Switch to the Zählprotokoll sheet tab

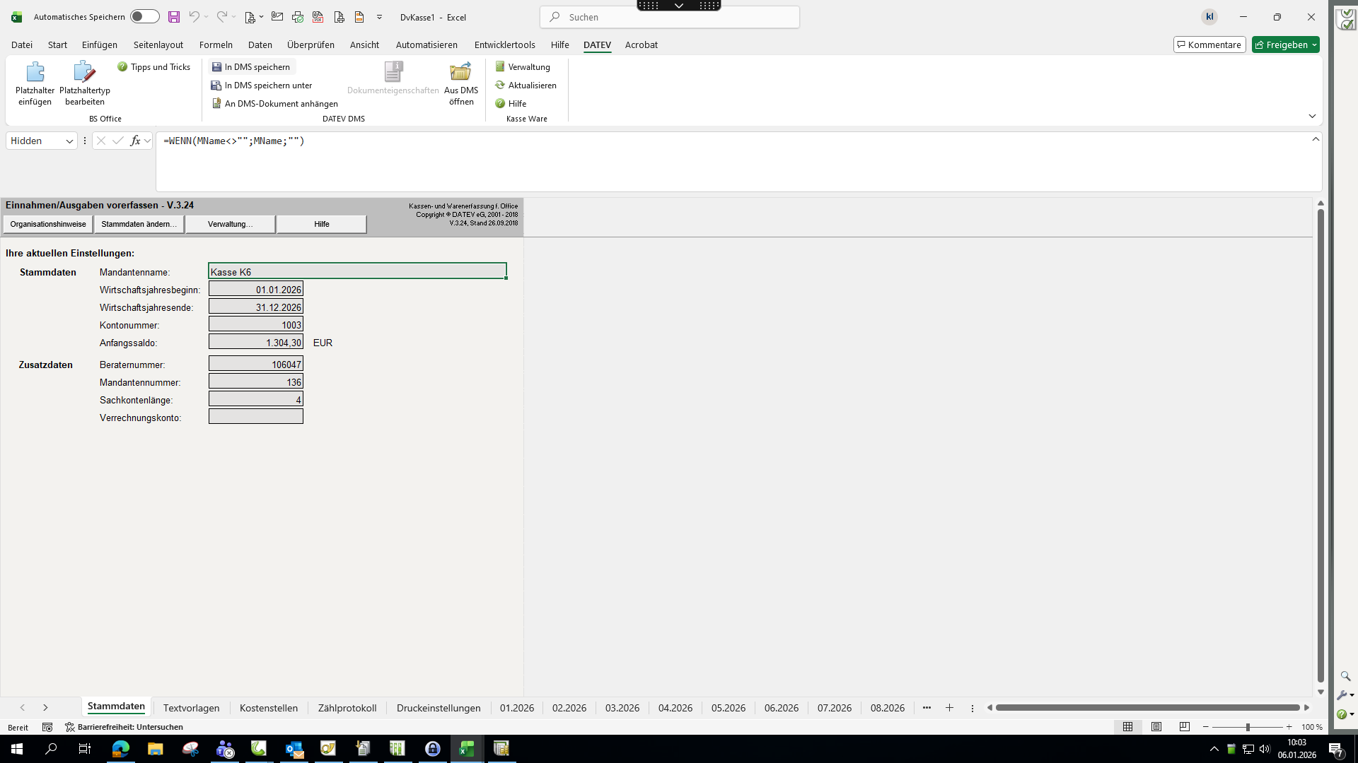point(347,708)
